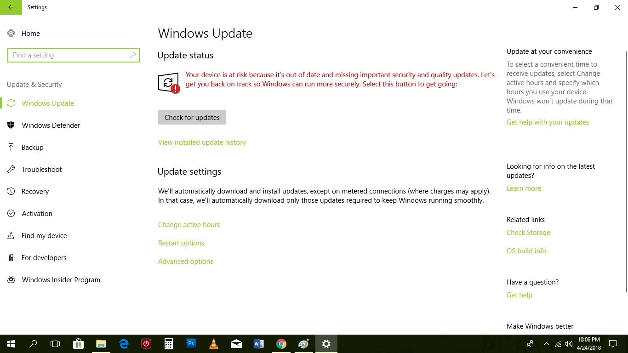This screenshot has width=628, height=353.
Task: Click the update status warning icon
Action: point(168,83)
